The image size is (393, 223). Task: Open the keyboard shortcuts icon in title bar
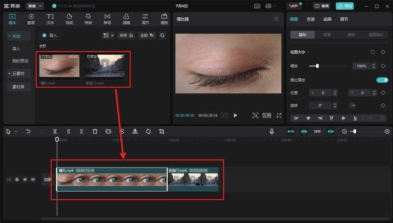[x=257, y=6]
